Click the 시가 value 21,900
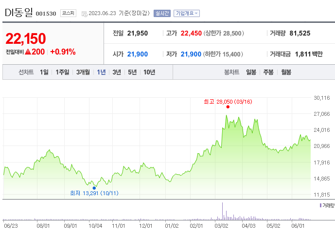The height and width of the screenshot is (236, 335). (138, 54)
